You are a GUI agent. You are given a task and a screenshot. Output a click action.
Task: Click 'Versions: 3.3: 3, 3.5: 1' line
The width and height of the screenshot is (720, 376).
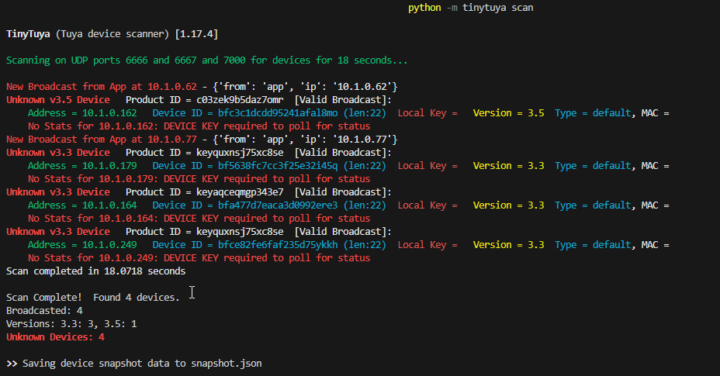pyautogui.click(x=71, y=323)
